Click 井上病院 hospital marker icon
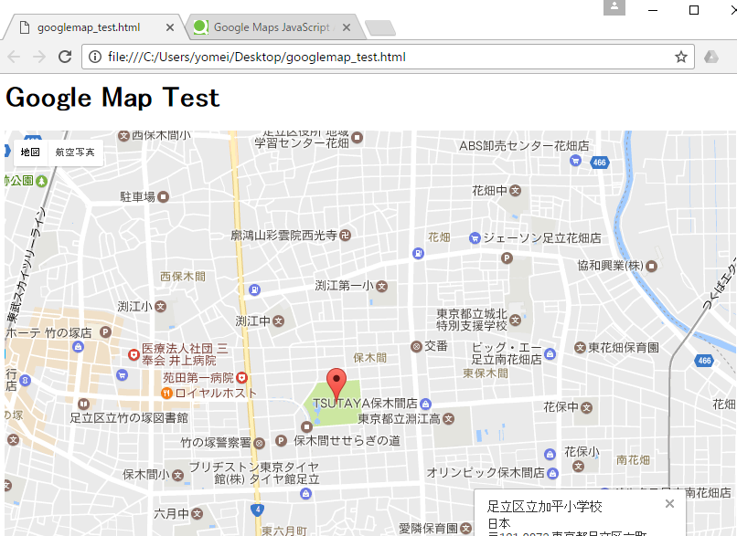The width and height of the screenshot is (737, 536). tap(134, 354)
